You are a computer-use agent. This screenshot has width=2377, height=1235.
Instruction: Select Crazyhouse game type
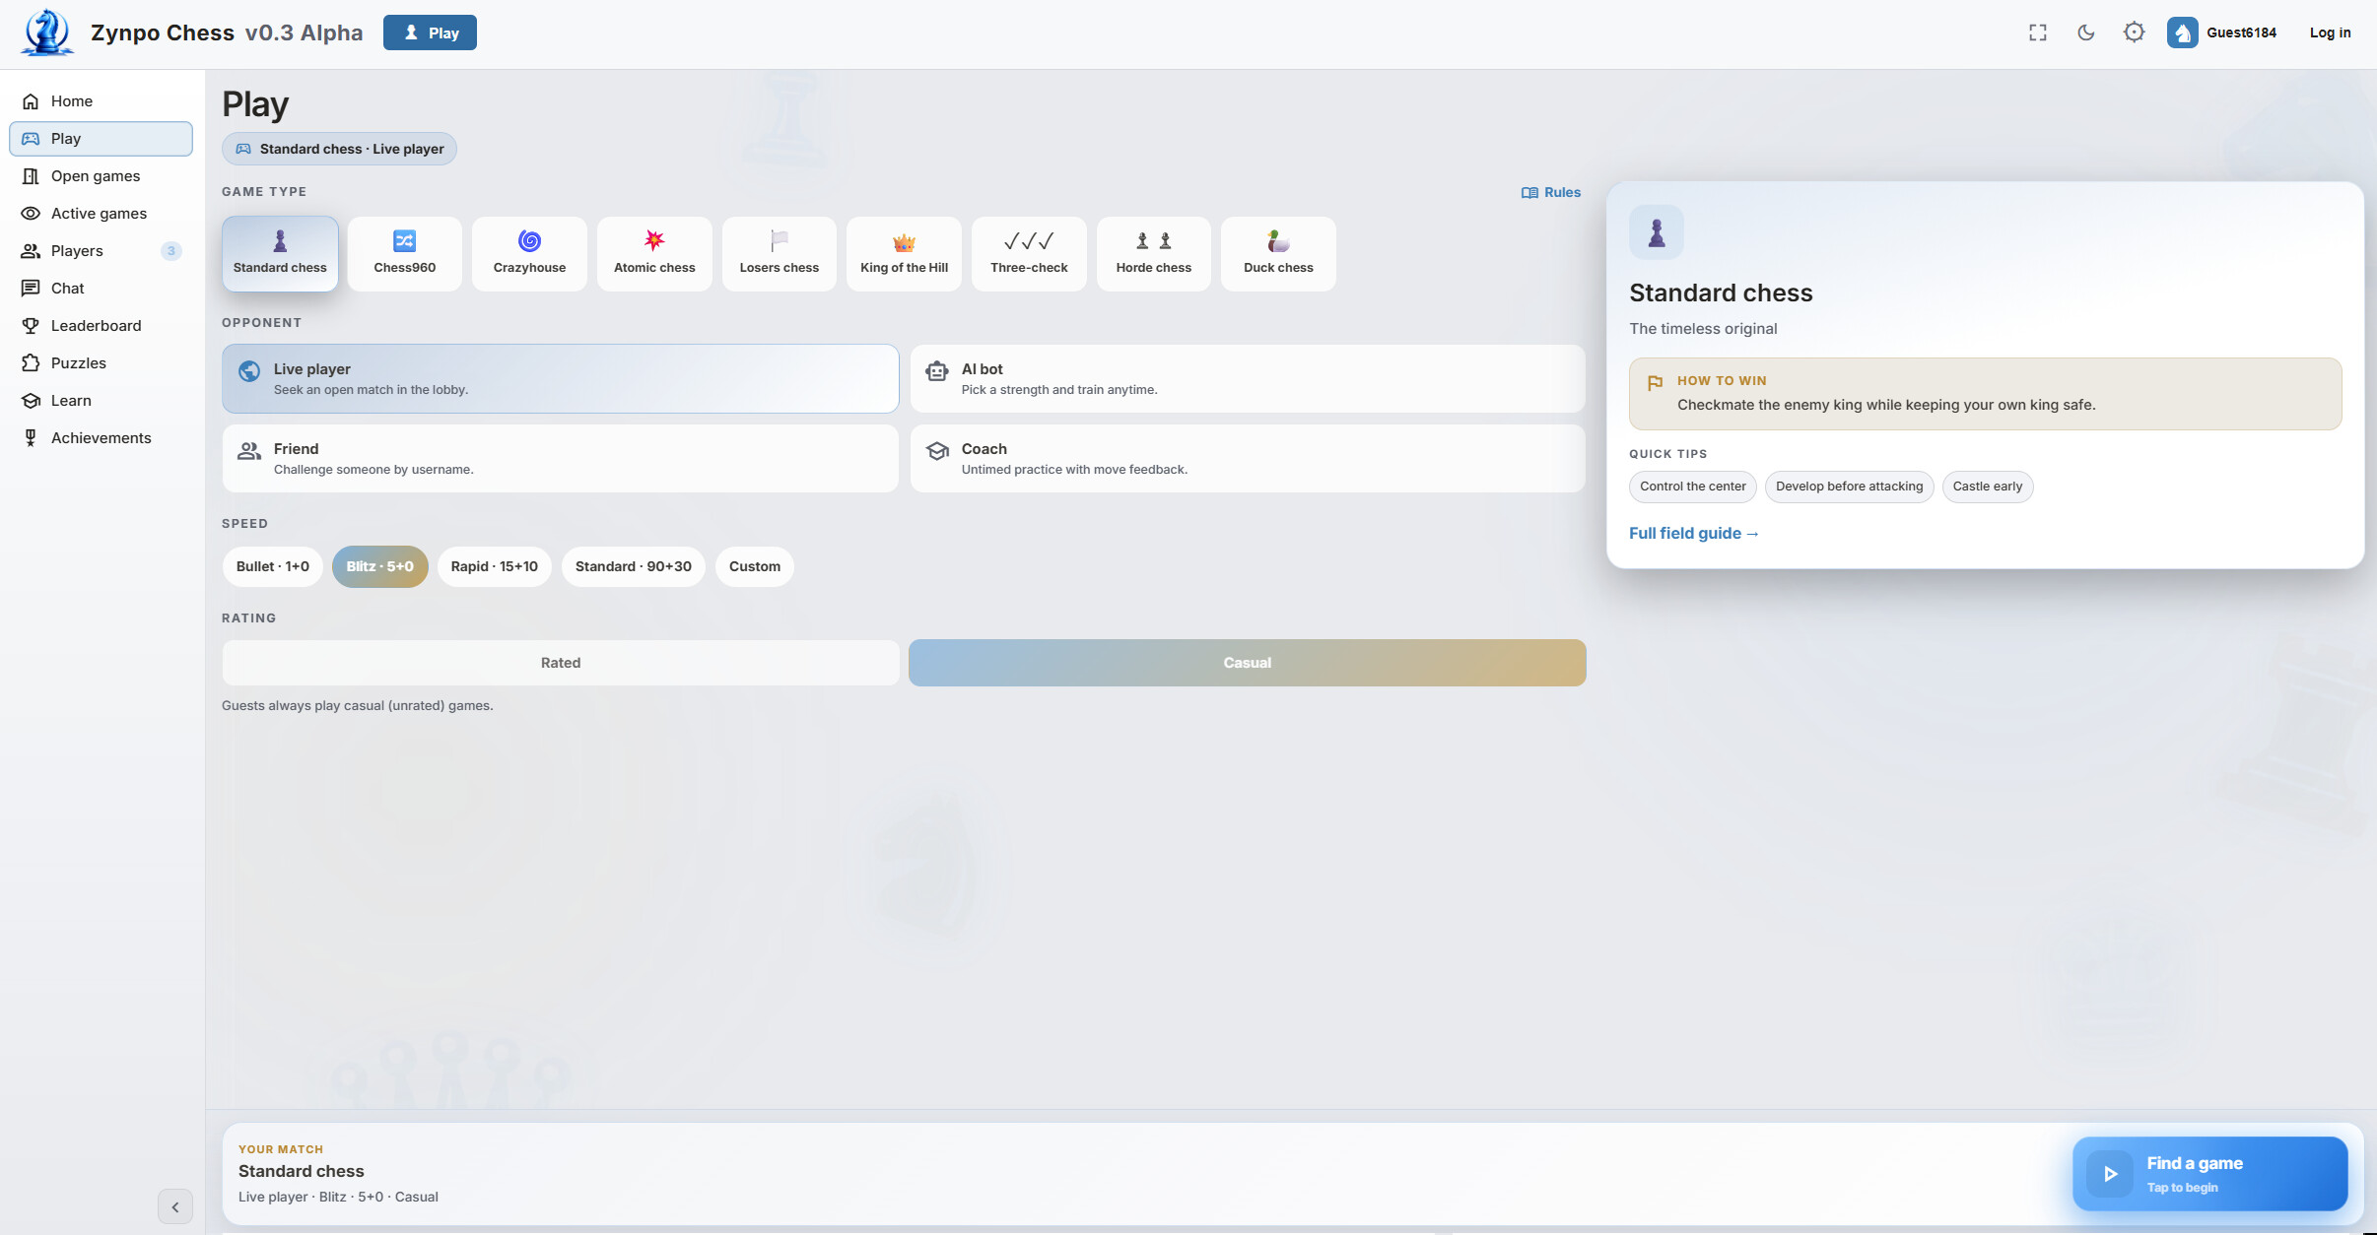(529, 254)
